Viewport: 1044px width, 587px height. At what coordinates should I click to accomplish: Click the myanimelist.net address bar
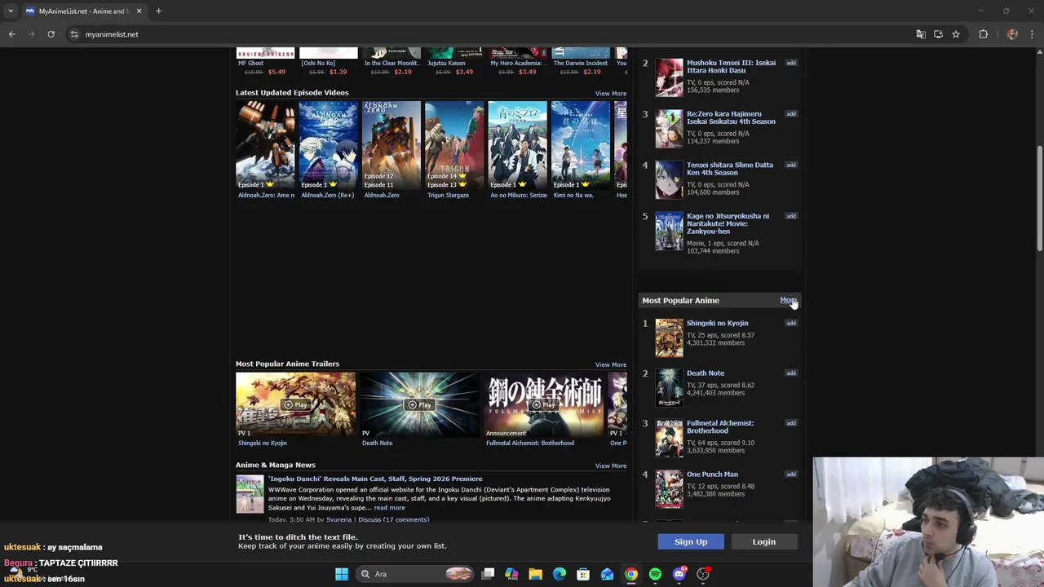pyautogui.click(x=489, y=34)
